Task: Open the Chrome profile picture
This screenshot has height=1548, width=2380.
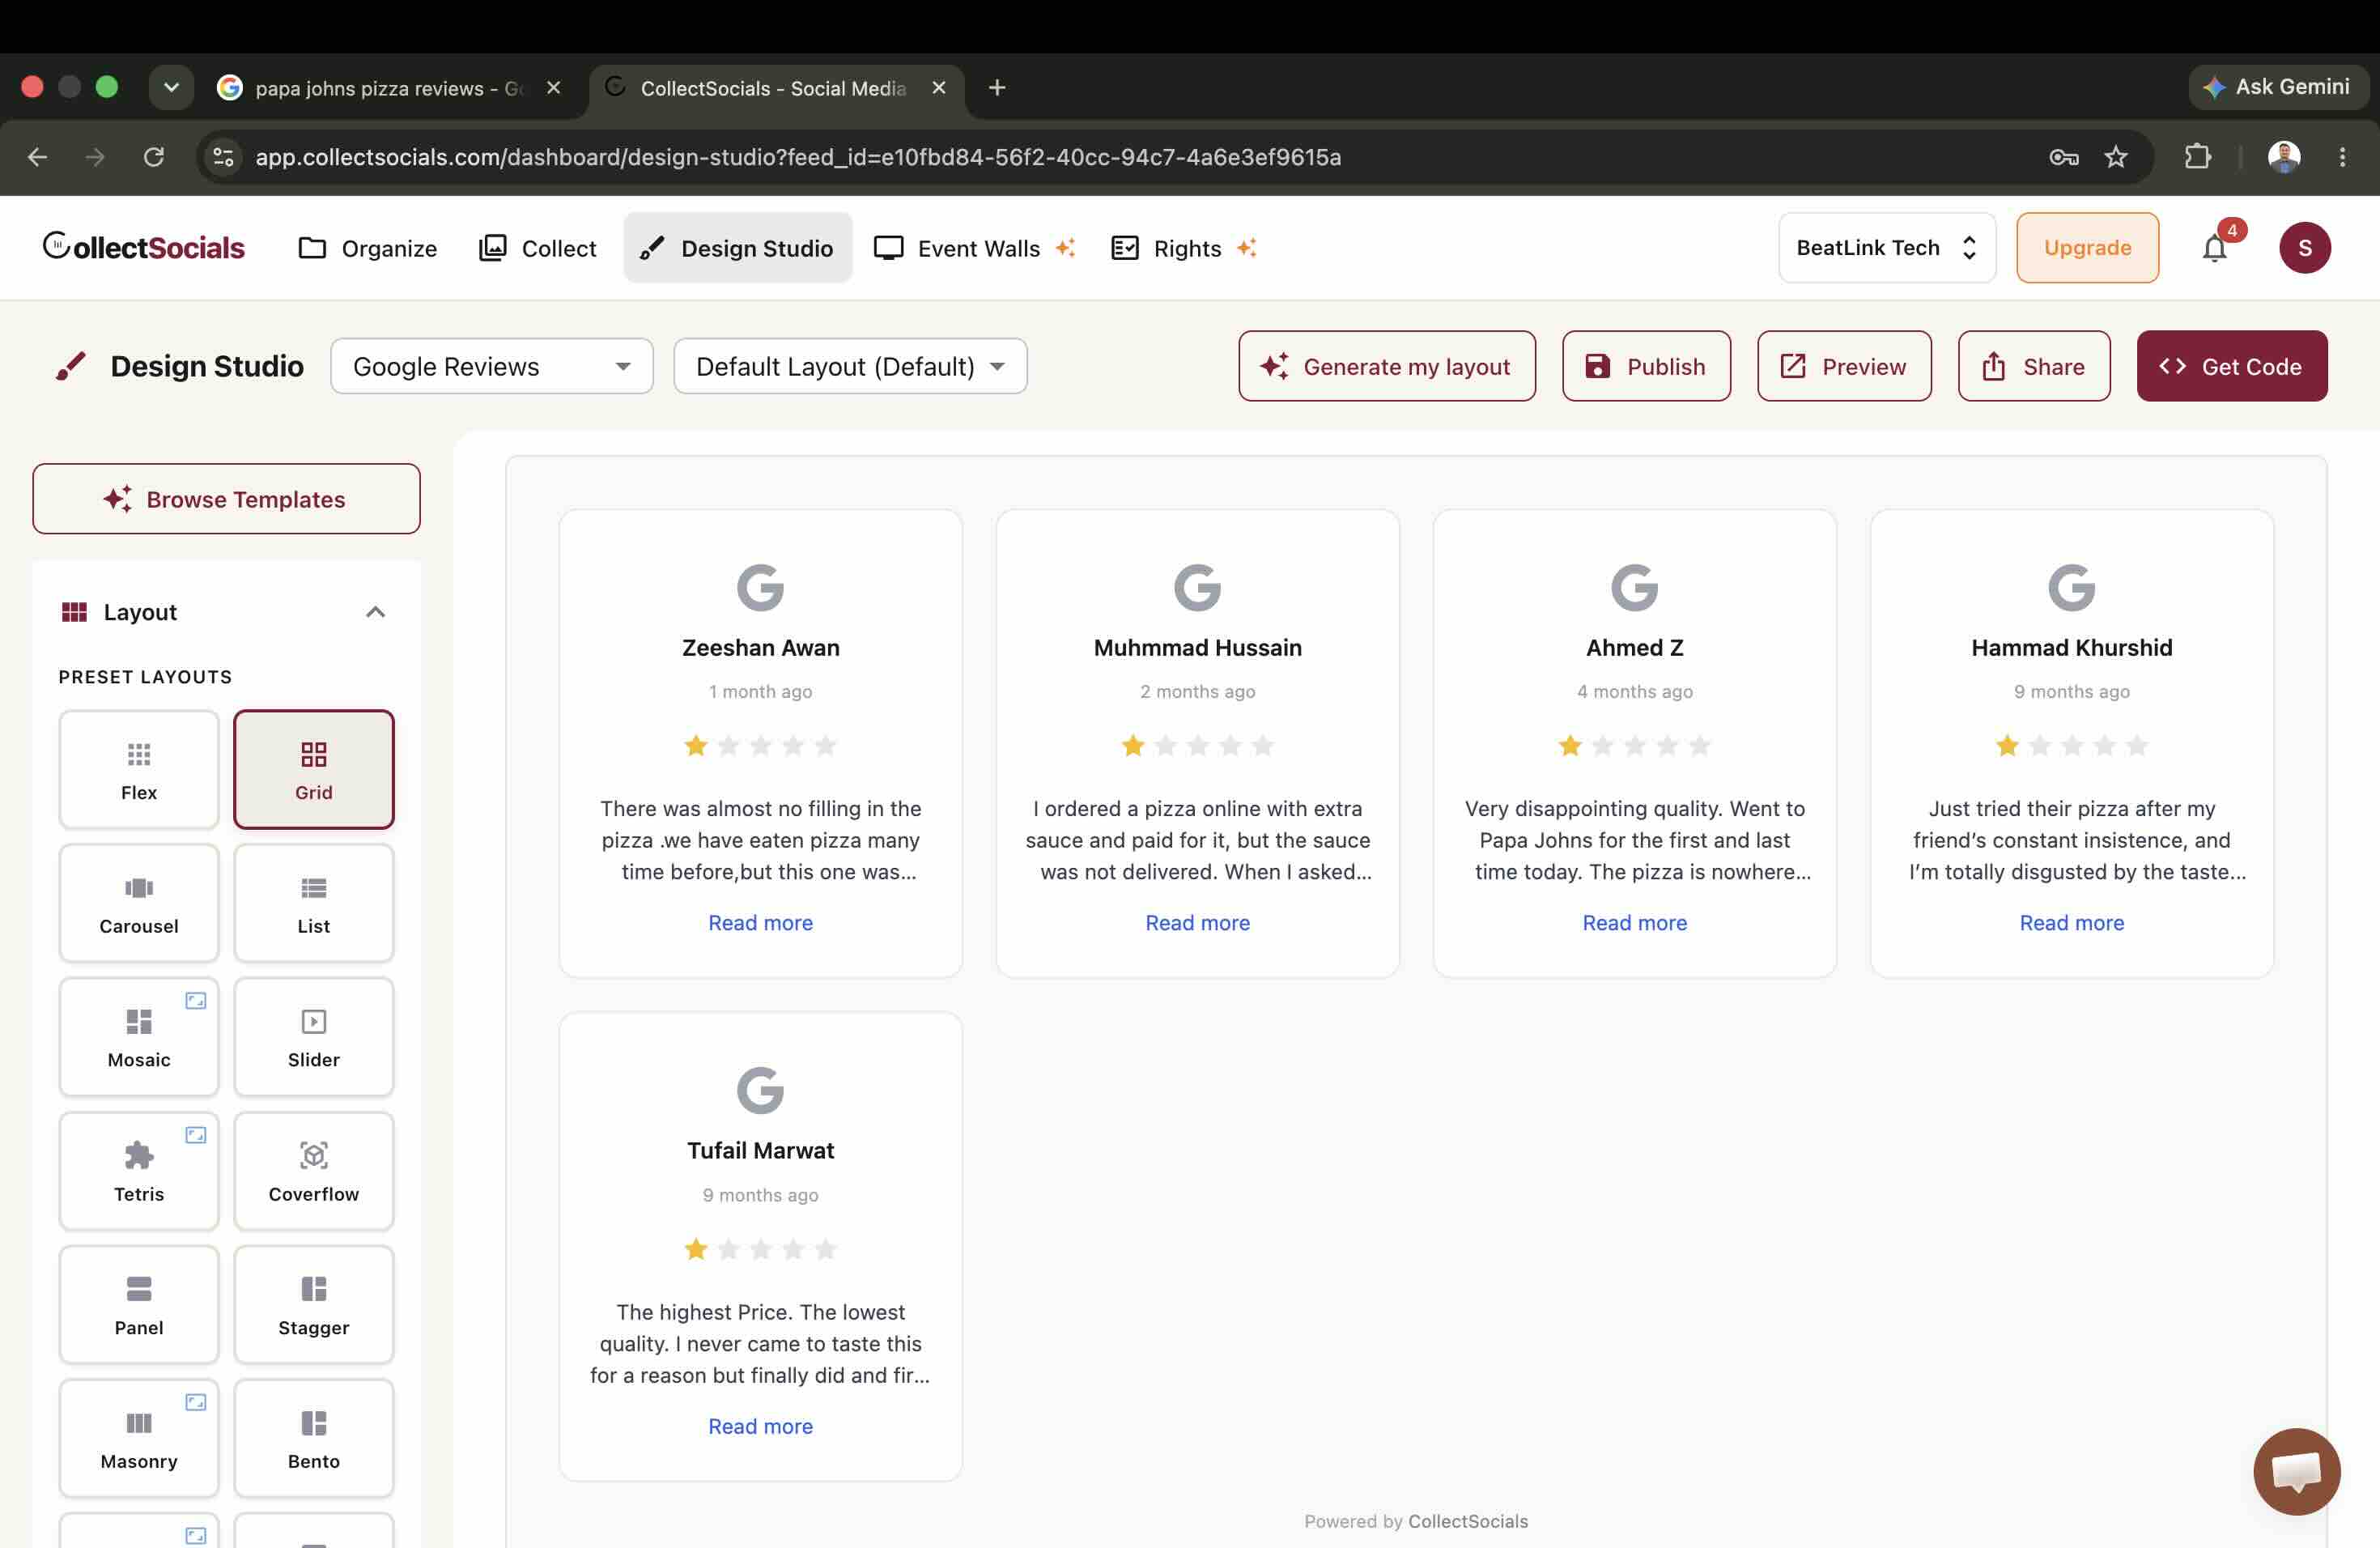Action: tap(2284, 157)
